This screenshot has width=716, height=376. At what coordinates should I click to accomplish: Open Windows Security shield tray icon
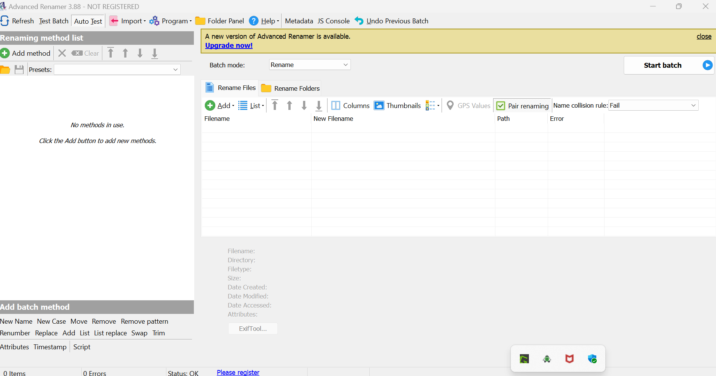592,359
